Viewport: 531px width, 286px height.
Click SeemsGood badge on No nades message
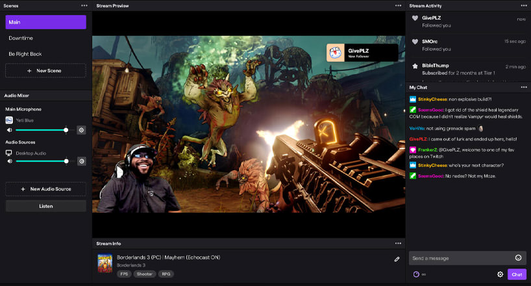(412, 175)
